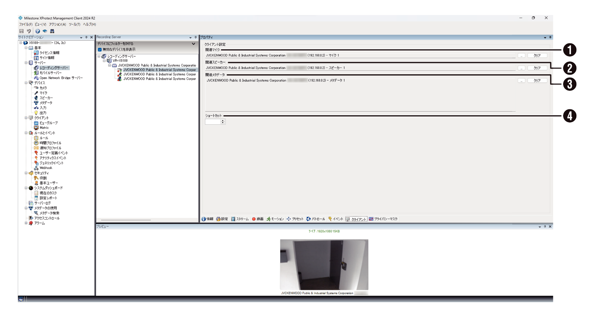
Task: Open 現在のタスク under システムダッシュボード
Action: [48, 193]
